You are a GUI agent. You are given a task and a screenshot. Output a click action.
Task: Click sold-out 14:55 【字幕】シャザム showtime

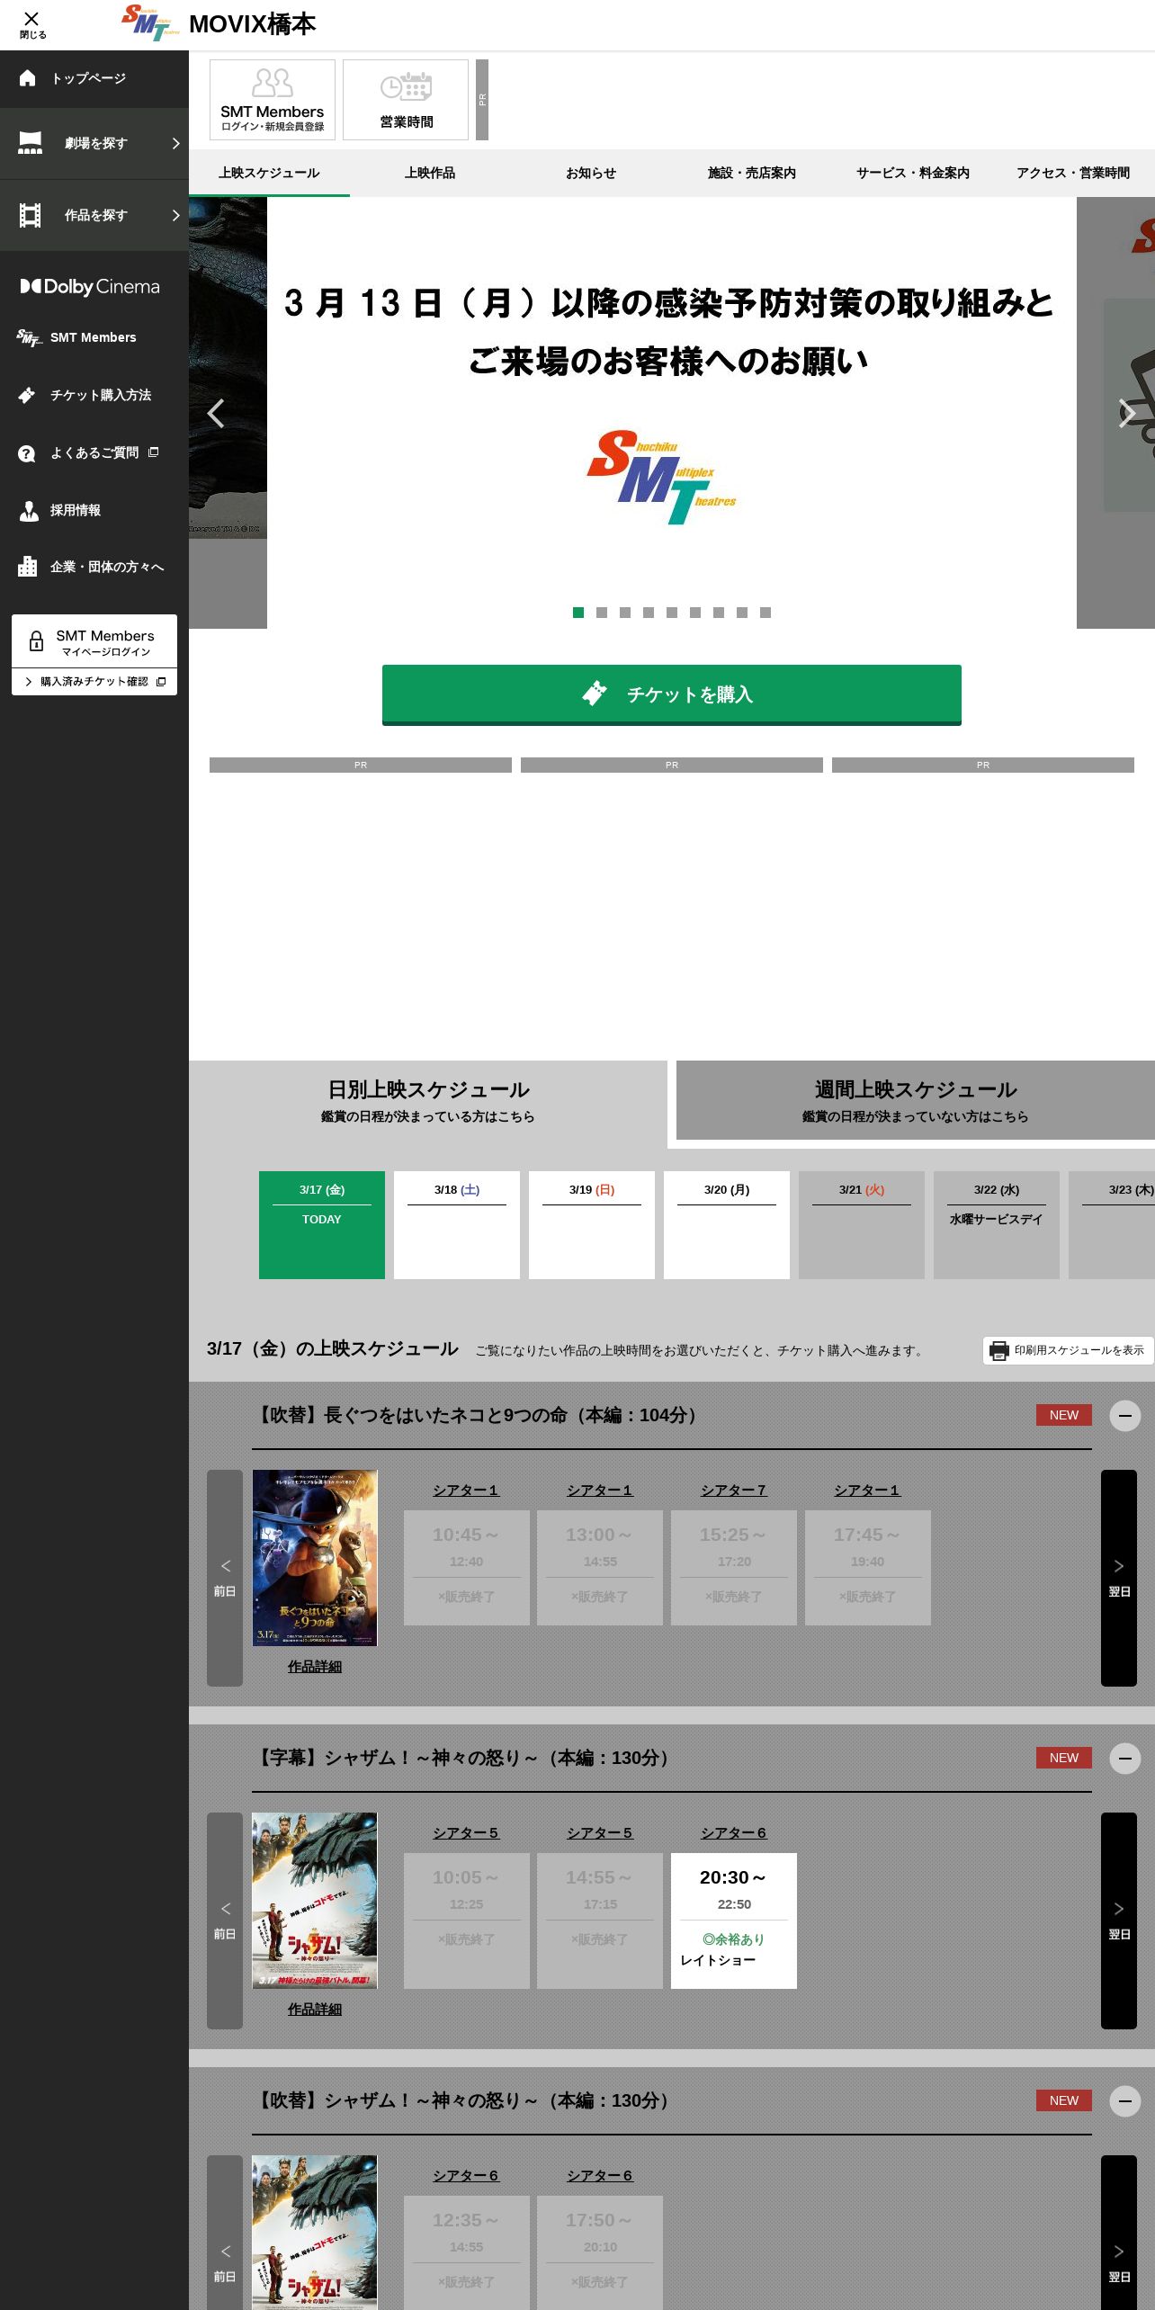pyautogui.click(x=600, y=1921)
